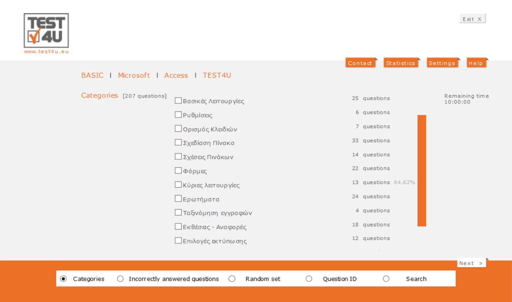The width and height of the screenshot is (512, 302).
Task: Select the Σχέσεις Πινάκων checkbox
Action: click(178, 156)
